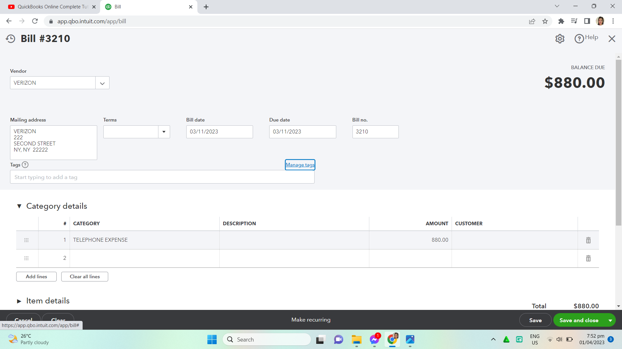Click the Help question mark icon
Image resolution: width=622 pixels, height=349 pixels.
coord(579,39)
